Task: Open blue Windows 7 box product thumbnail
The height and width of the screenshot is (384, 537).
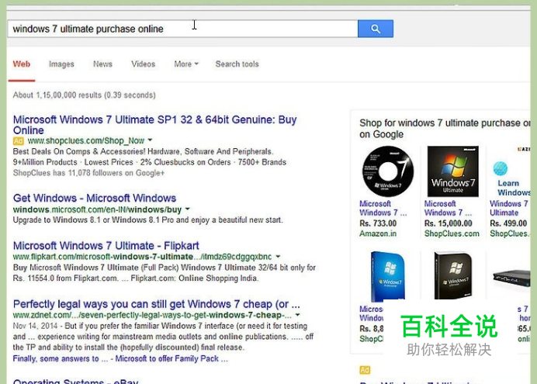Action: pyautogui.click(x=388, y=276)
